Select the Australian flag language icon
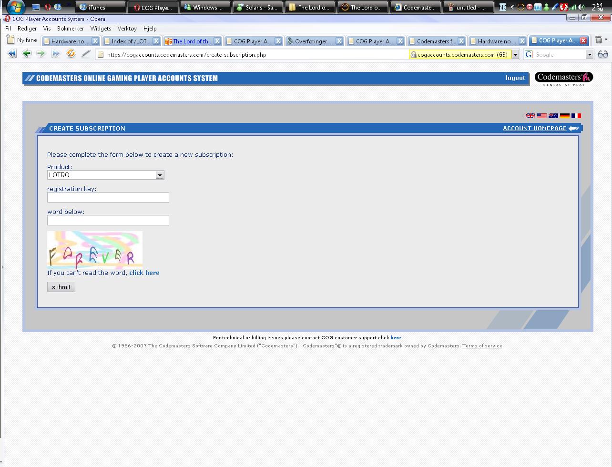 (x=553, y=116)
